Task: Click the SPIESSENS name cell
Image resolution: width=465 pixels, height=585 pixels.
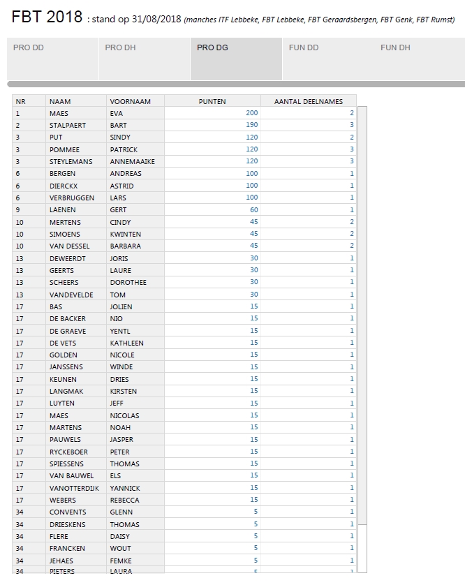Action: click(x=76, y=464)
